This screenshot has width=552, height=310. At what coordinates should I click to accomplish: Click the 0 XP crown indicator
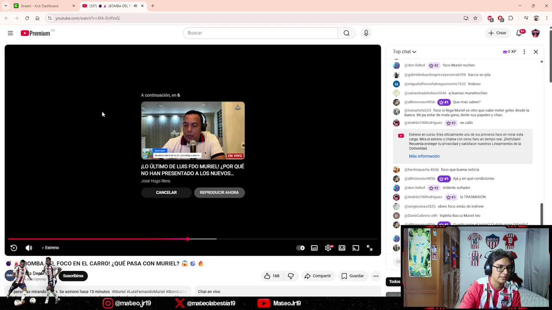[509, 52]
